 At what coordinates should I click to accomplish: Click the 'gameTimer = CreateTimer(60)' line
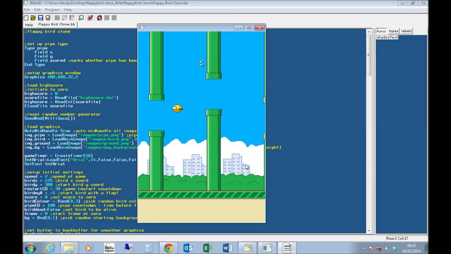(x=58, y=156)
